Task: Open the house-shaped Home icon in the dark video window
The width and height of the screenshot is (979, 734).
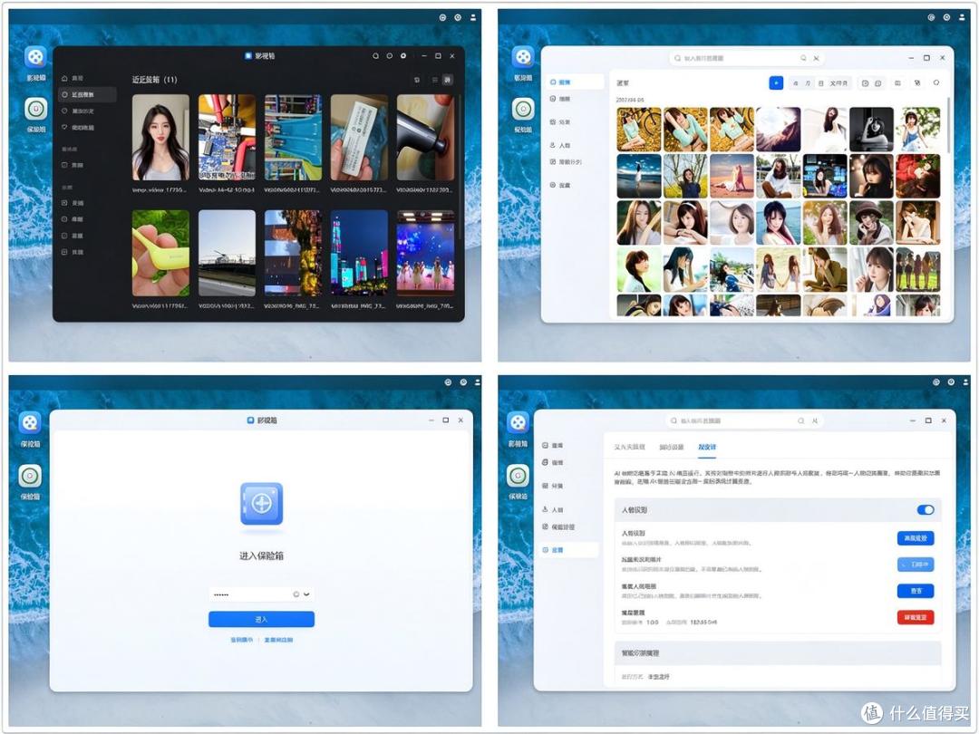Action: [x=64, y=78]
